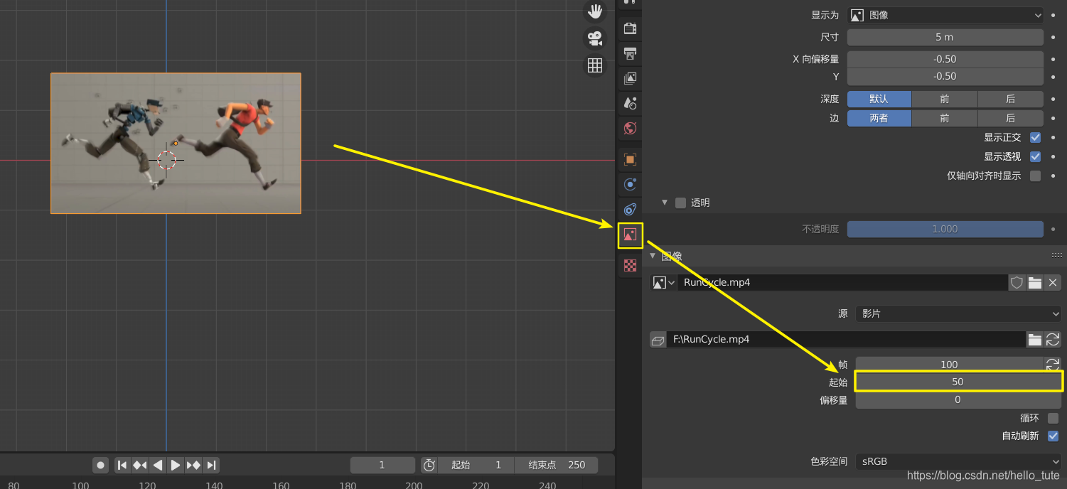Click the 起始 start field showing 50
Viewport: 1067px width, 489px height.
958,382
